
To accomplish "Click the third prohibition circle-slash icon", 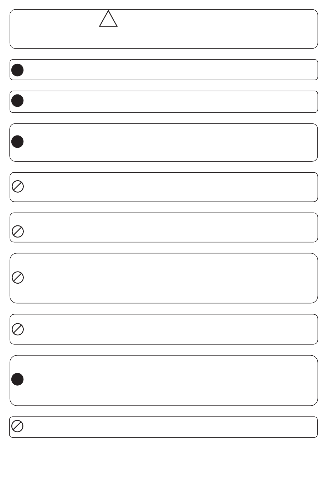I will [18, 277].
